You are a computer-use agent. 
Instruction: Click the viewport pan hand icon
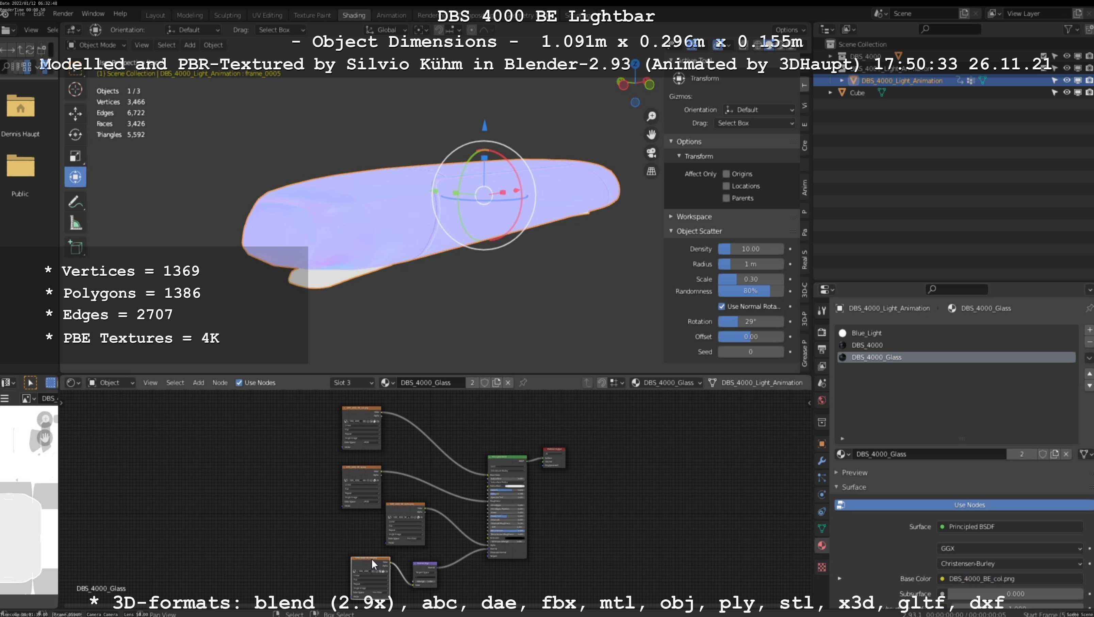[x=651, y=135]
